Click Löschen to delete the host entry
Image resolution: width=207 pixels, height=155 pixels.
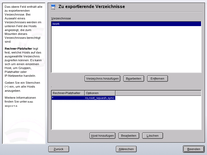point(152,135)
